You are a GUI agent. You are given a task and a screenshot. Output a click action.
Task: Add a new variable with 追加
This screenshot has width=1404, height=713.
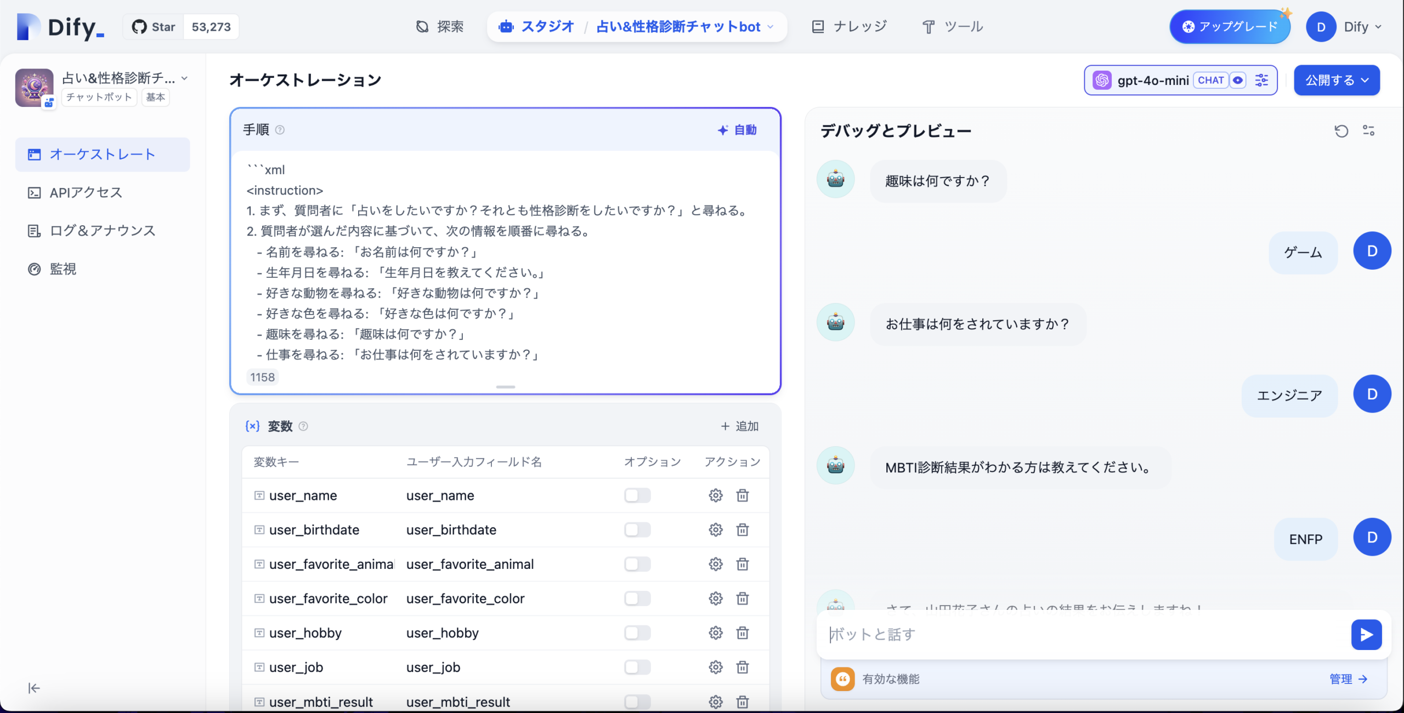click(x=739, y=426)
